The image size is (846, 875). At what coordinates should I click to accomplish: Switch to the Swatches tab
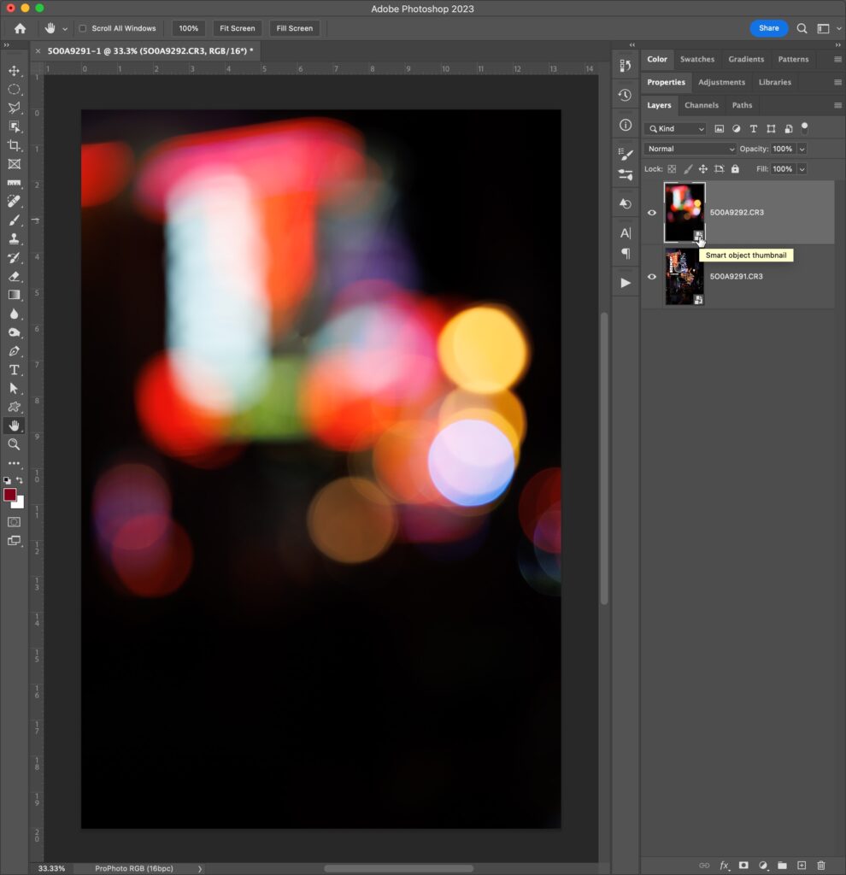697,59
